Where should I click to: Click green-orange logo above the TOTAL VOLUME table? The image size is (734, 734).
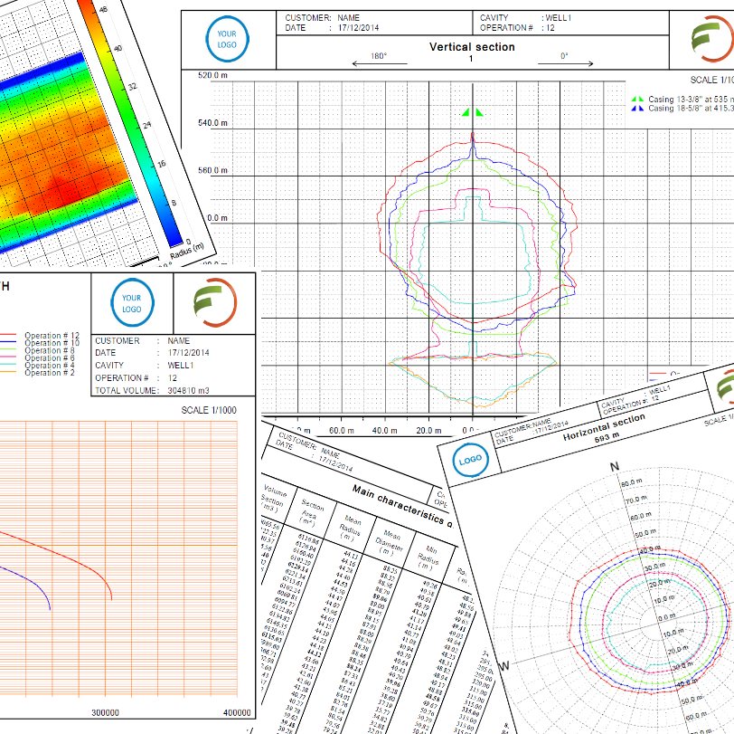[x=215, y=302]
